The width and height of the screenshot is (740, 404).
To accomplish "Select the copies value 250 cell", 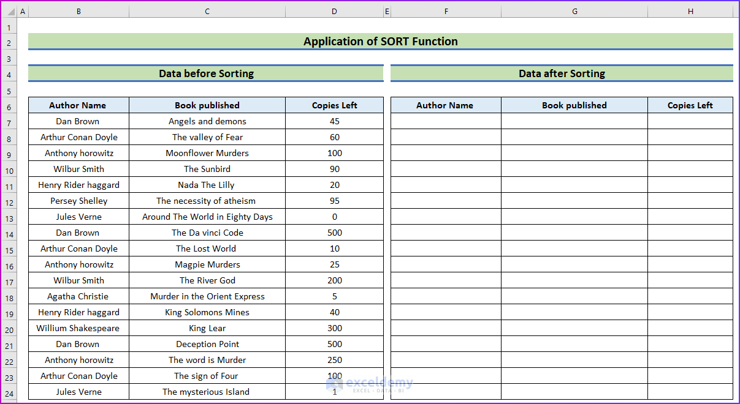I will tap(334, 360).
